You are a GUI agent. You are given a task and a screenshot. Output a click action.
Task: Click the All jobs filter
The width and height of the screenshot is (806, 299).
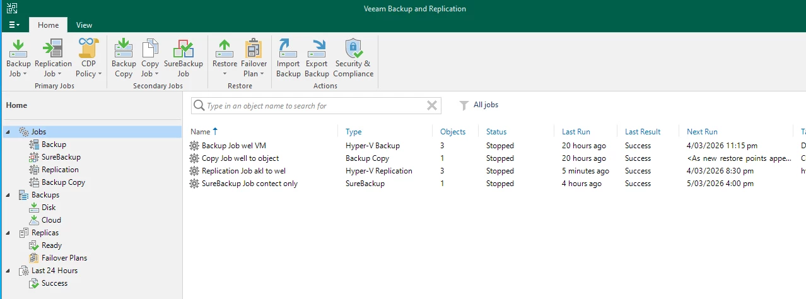click(479, 105)
